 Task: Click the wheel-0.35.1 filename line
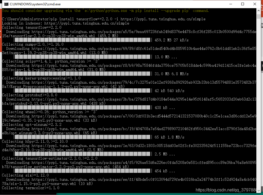click(50, 120)
